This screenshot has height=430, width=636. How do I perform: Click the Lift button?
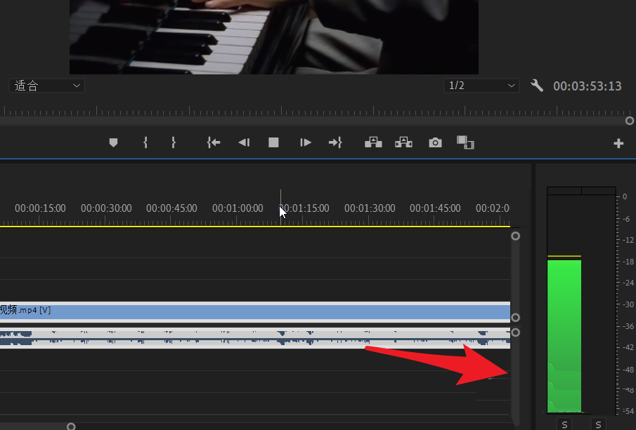click(x=373, y=142)
